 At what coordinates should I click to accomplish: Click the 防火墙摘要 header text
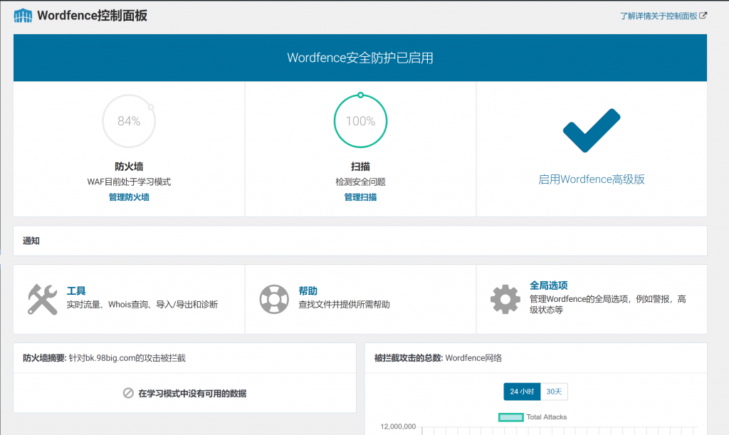45,358
